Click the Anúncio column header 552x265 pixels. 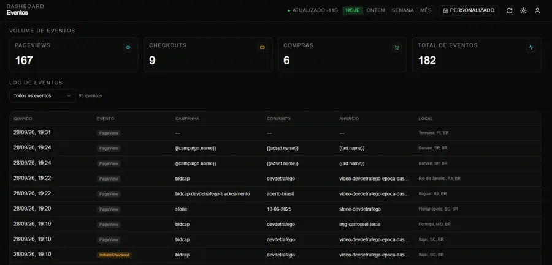(349, 119)
